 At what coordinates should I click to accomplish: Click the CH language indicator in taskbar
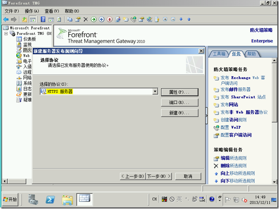pyautogui.click(x=154, y=199)
